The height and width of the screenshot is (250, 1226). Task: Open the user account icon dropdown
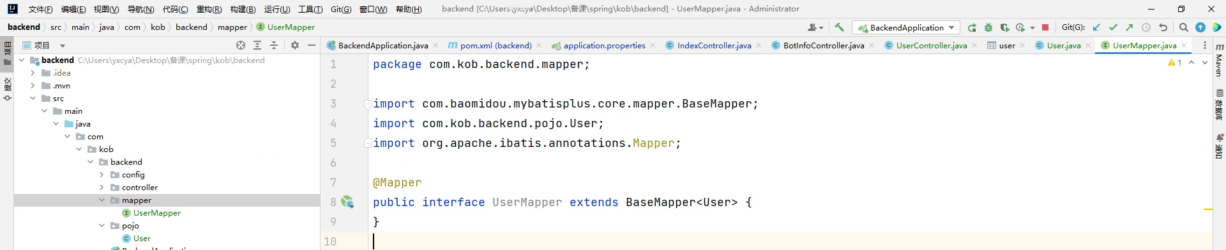point(815,27)
